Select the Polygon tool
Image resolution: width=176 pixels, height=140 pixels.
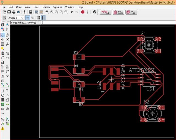(x=7, y=100)
